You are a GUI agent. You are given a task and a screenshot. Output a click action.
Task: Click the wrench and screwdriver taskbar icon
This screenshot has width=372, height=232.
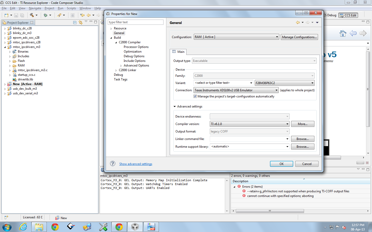click(103, 227)
